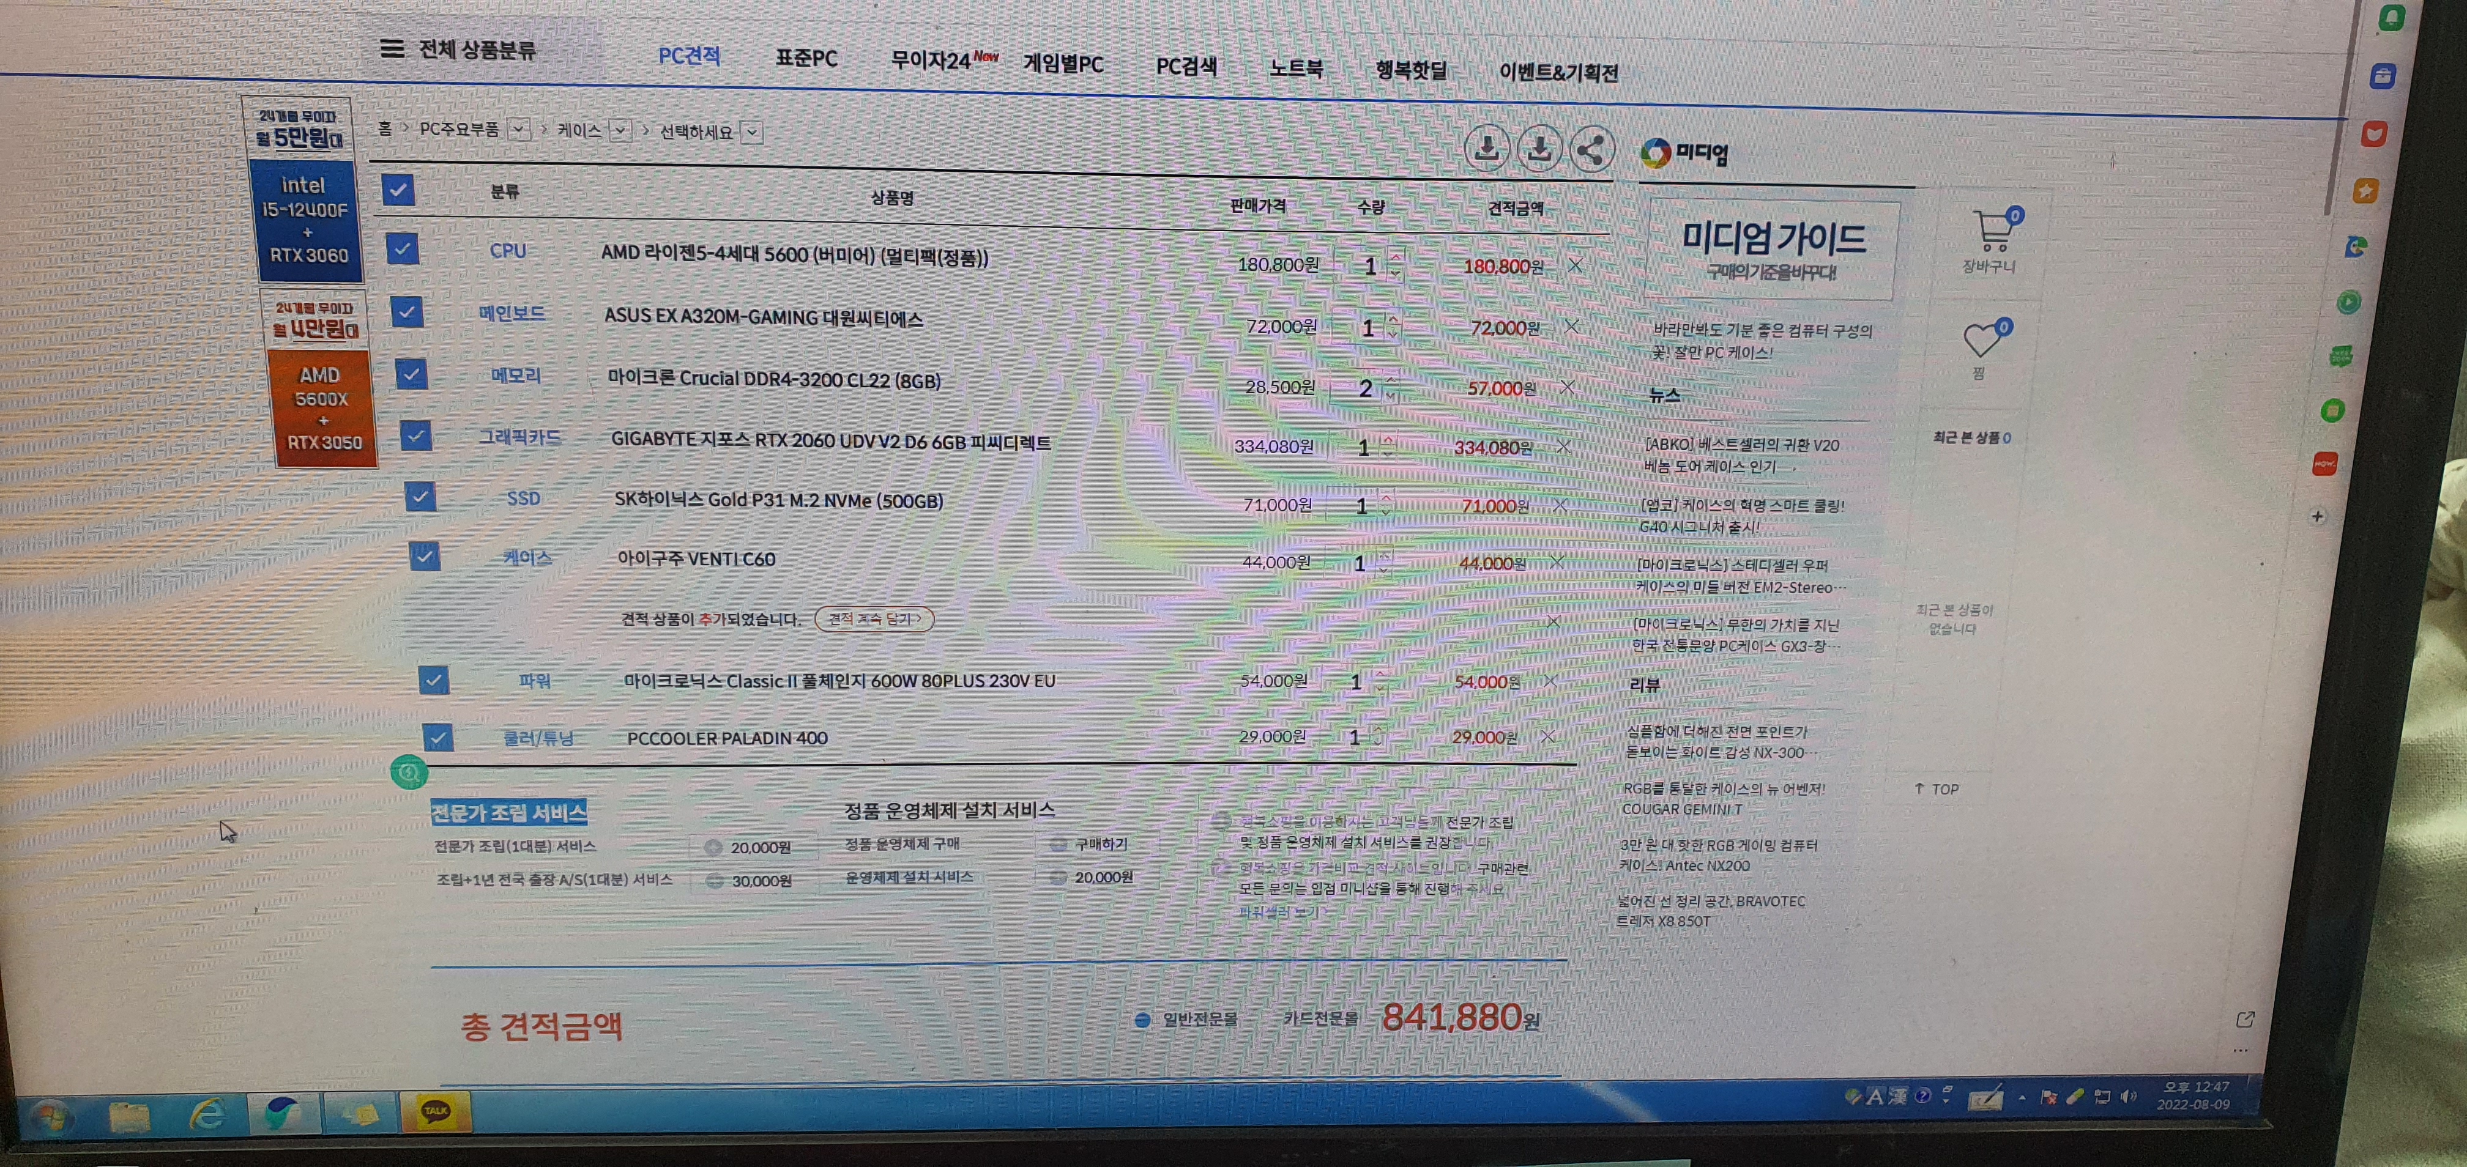Click the popup icon at bottom right of page
The width and height of the screenshot is (2467, 1167).
coord(2245,1020)
